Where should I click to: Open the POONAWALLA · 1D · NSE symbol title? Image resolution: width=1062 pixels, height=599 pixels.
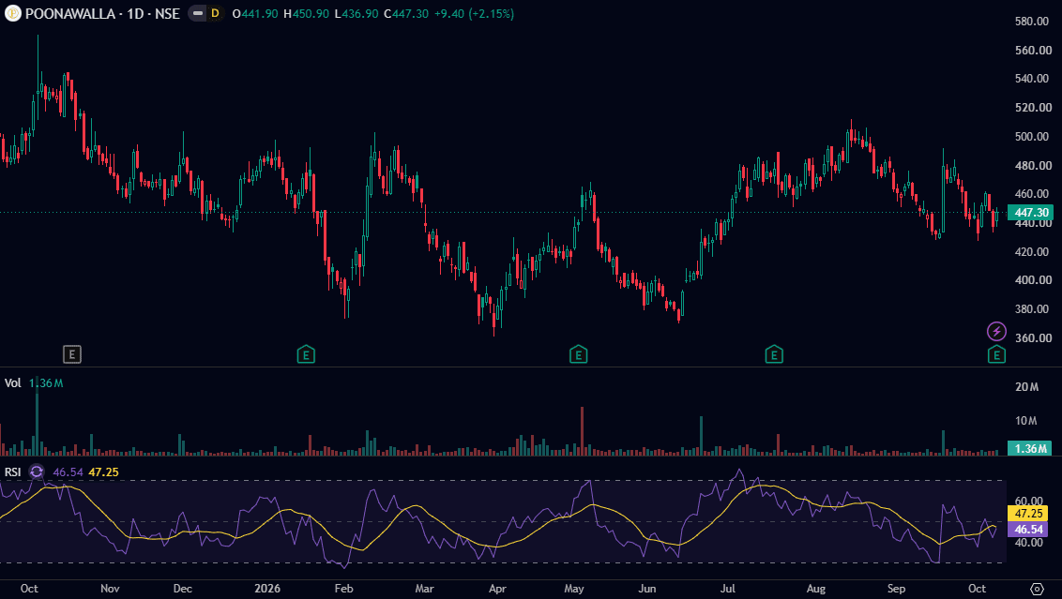pos(102,13)
